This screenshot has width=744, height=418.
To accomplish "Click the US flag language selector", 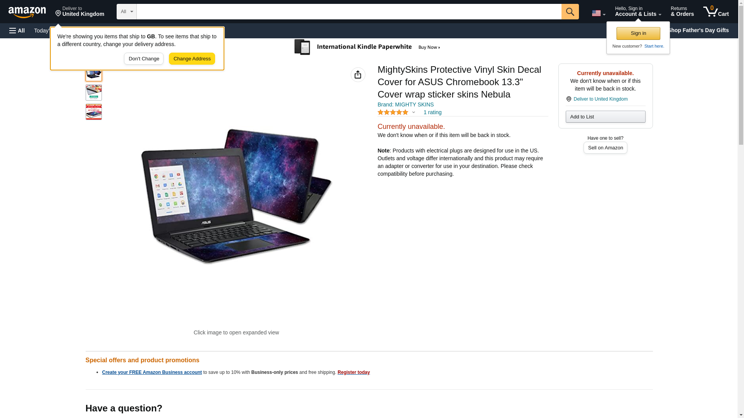I will click(x=598, y=13).
